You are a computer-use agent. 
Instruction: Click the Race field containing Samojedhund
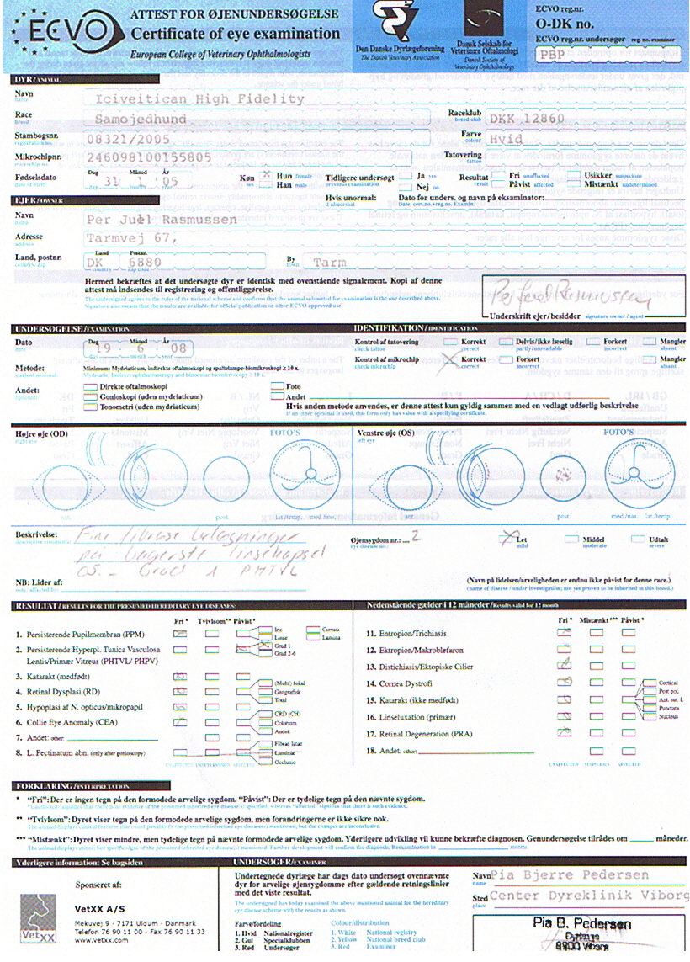[x=257, y=119]
